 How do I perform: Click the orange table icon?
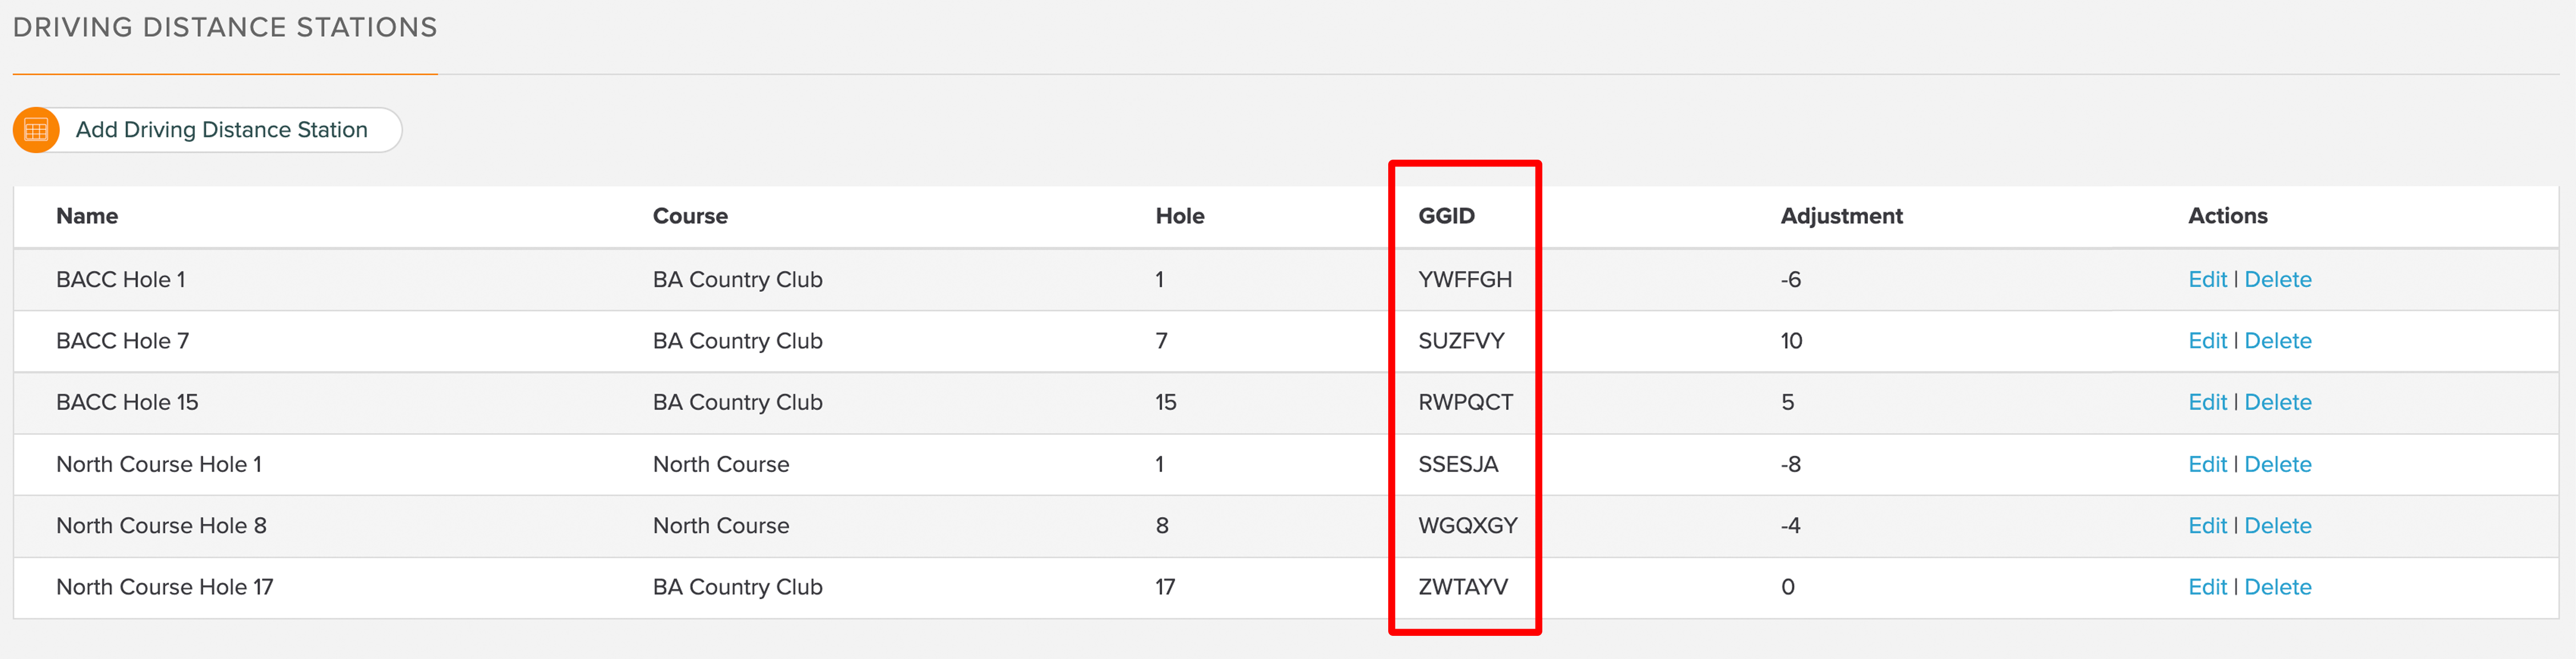[36, 130]
